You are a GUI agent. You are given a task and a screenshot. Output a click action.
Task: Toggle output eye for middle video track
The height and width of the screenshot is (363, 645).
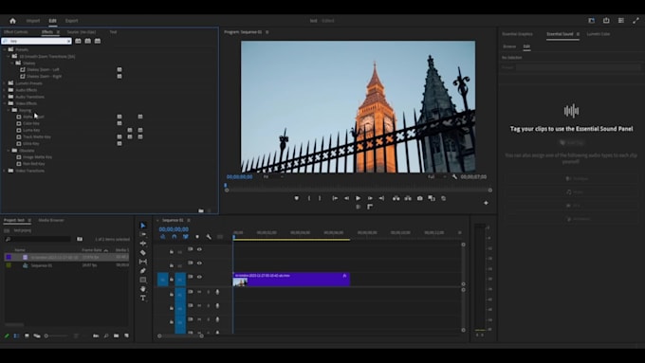coord(199,263)
